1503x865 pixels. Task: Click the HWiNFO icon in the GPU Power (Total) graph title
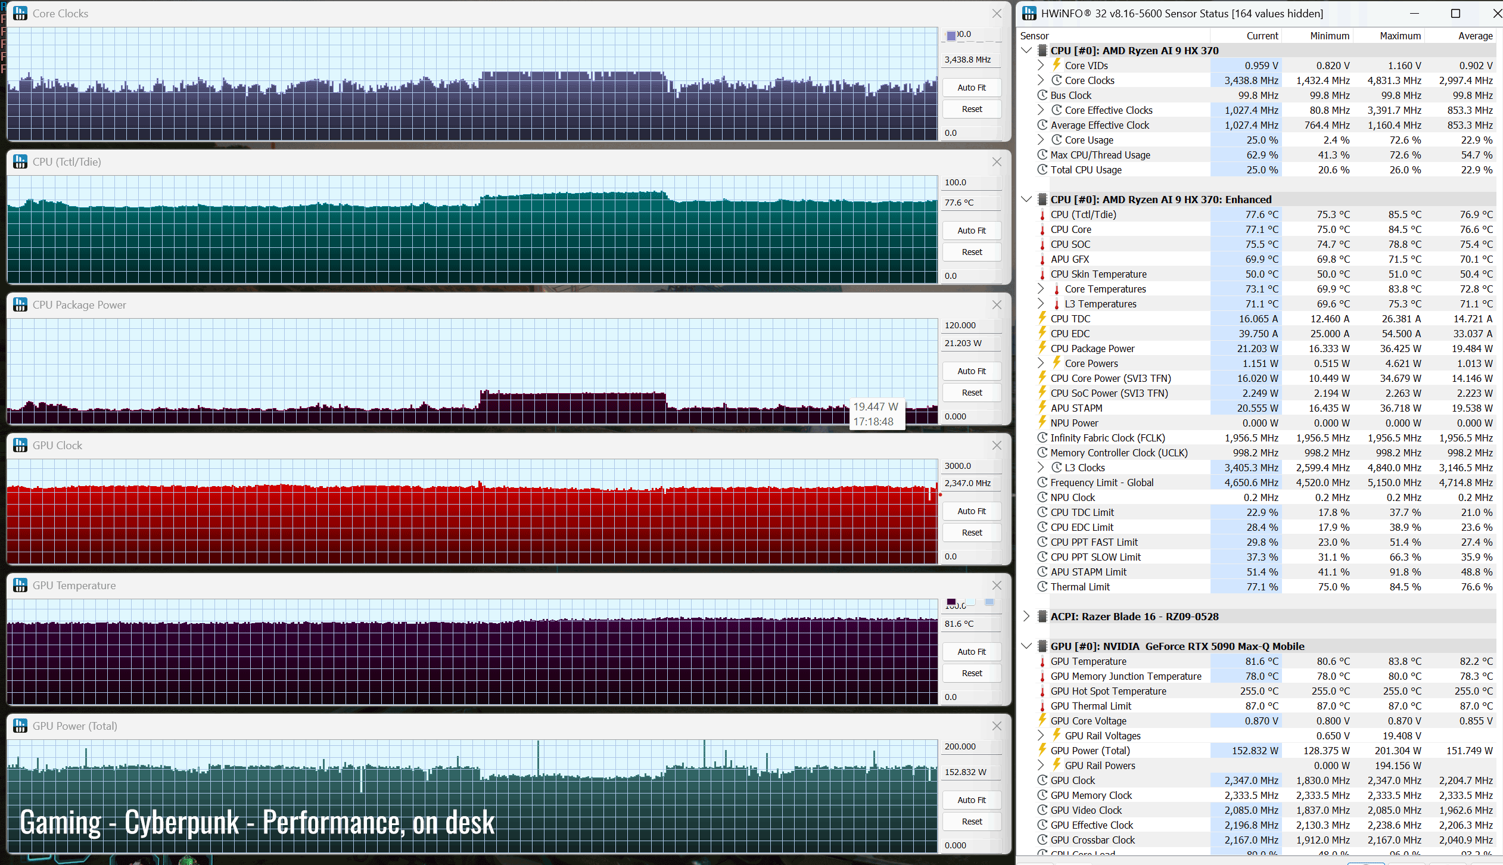(20, 726)
